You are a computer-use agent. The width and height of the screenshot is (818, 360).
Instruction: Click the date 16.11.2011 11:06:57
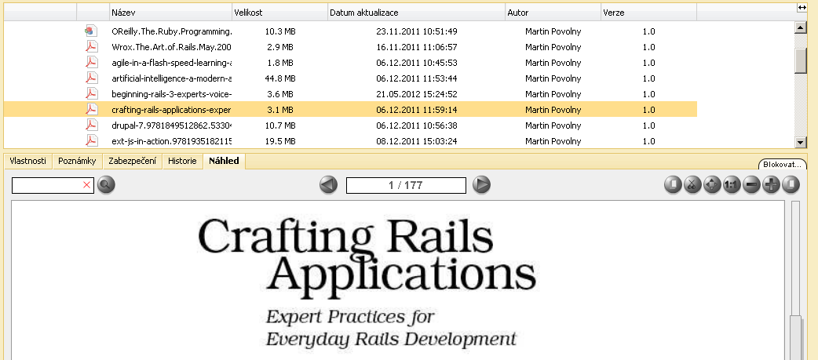click(417, 47)
